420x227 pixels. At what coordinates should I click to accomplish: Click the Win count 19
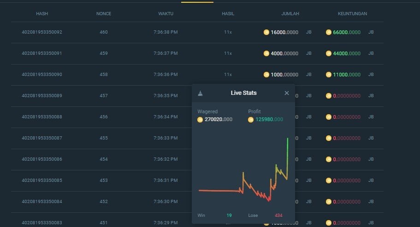pyautogui.click(x=229, y=215)
